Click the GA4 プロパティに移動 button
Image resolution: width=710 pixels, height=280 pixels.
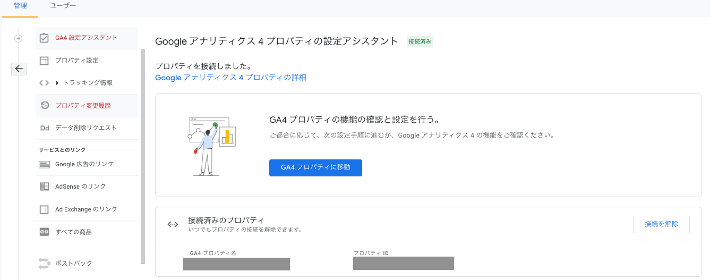point(315,167)
